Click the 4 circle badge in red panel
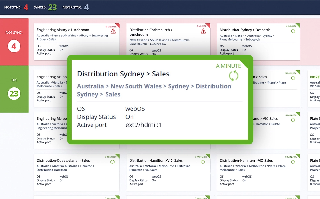Screen dimensions: 320x199 14,47
